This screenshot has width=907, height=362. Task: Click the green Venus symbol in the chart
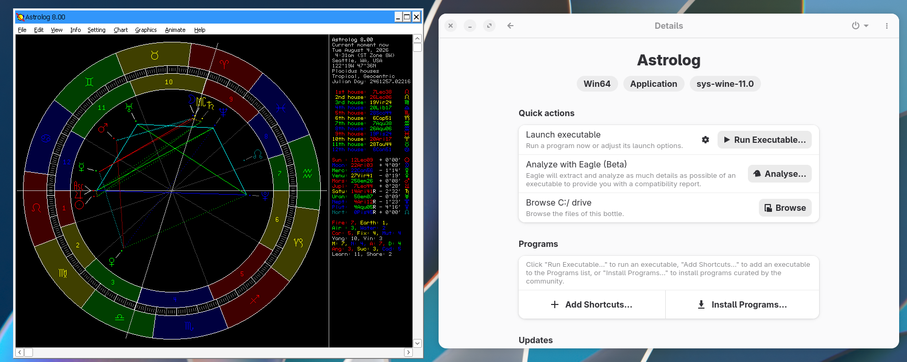click(x=111, y=262)
